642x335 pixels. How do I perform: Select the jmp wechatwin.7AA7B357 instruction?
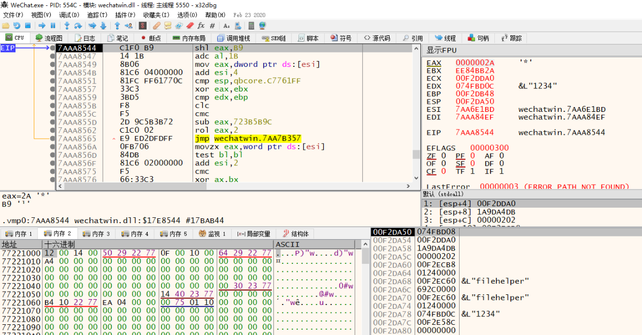tap(248, 138)
